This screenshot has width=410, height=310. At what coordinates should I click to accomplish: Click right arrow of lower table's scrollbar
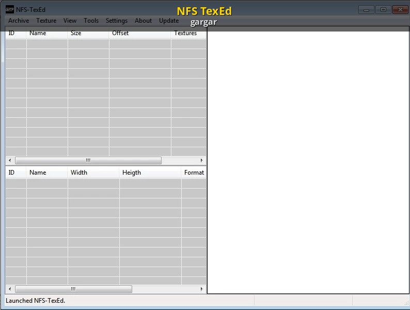tap(201, 289)
